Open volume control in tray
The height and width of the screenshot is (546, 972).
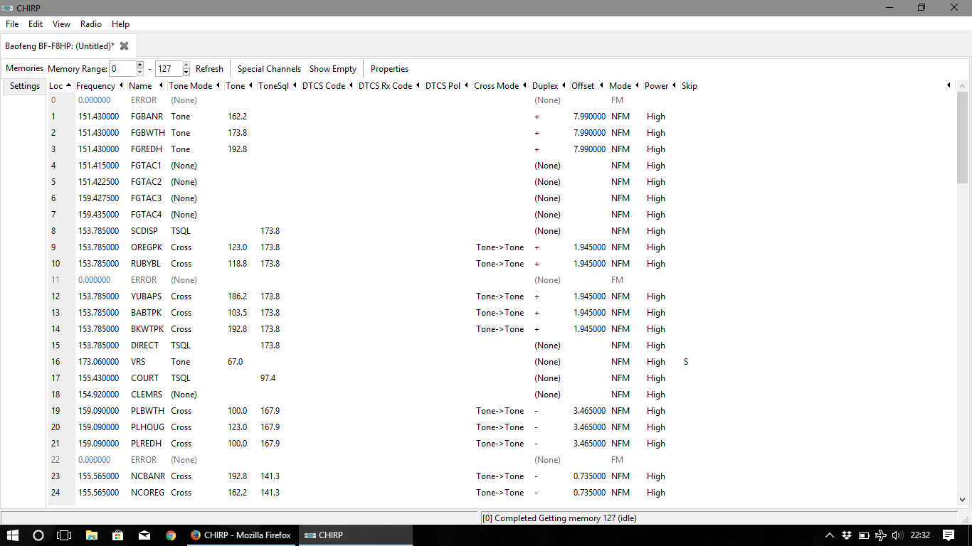(897, 535)
